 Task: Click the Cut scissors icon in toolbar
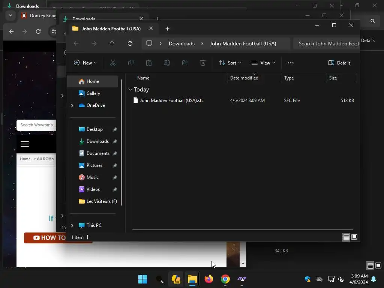[112, 63]
